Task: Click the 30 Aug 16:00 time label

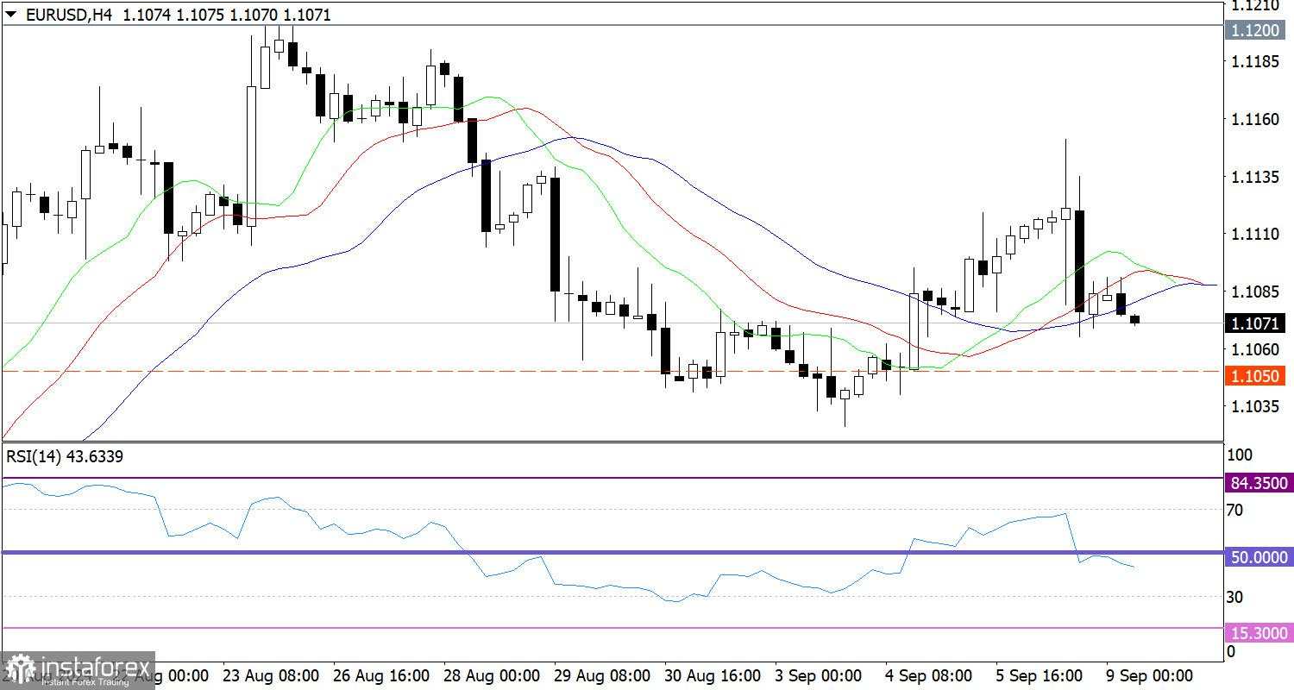Action: (713, 674)
